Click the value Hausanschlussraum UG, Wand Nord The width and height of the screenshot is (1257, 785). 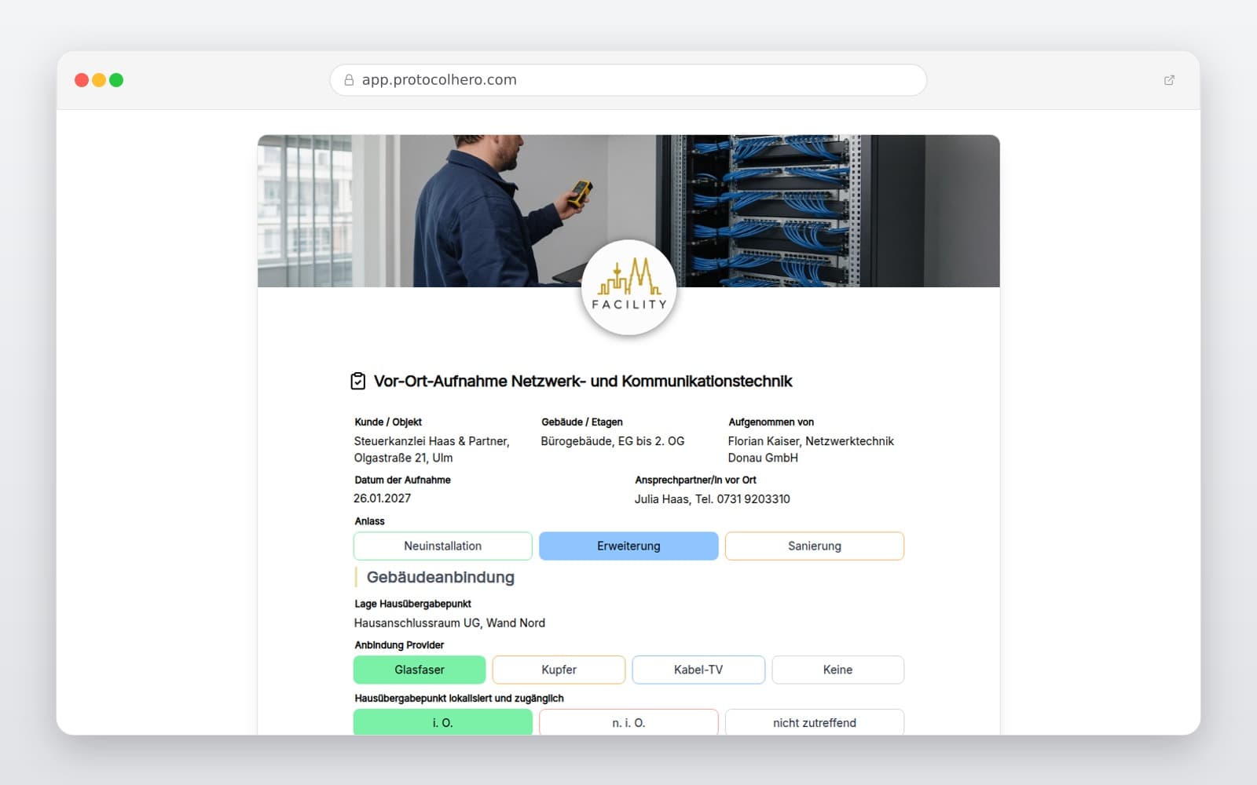point(449,623)
